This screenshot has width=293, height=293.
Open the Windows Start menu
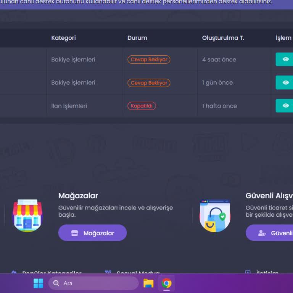coord(38,283)
